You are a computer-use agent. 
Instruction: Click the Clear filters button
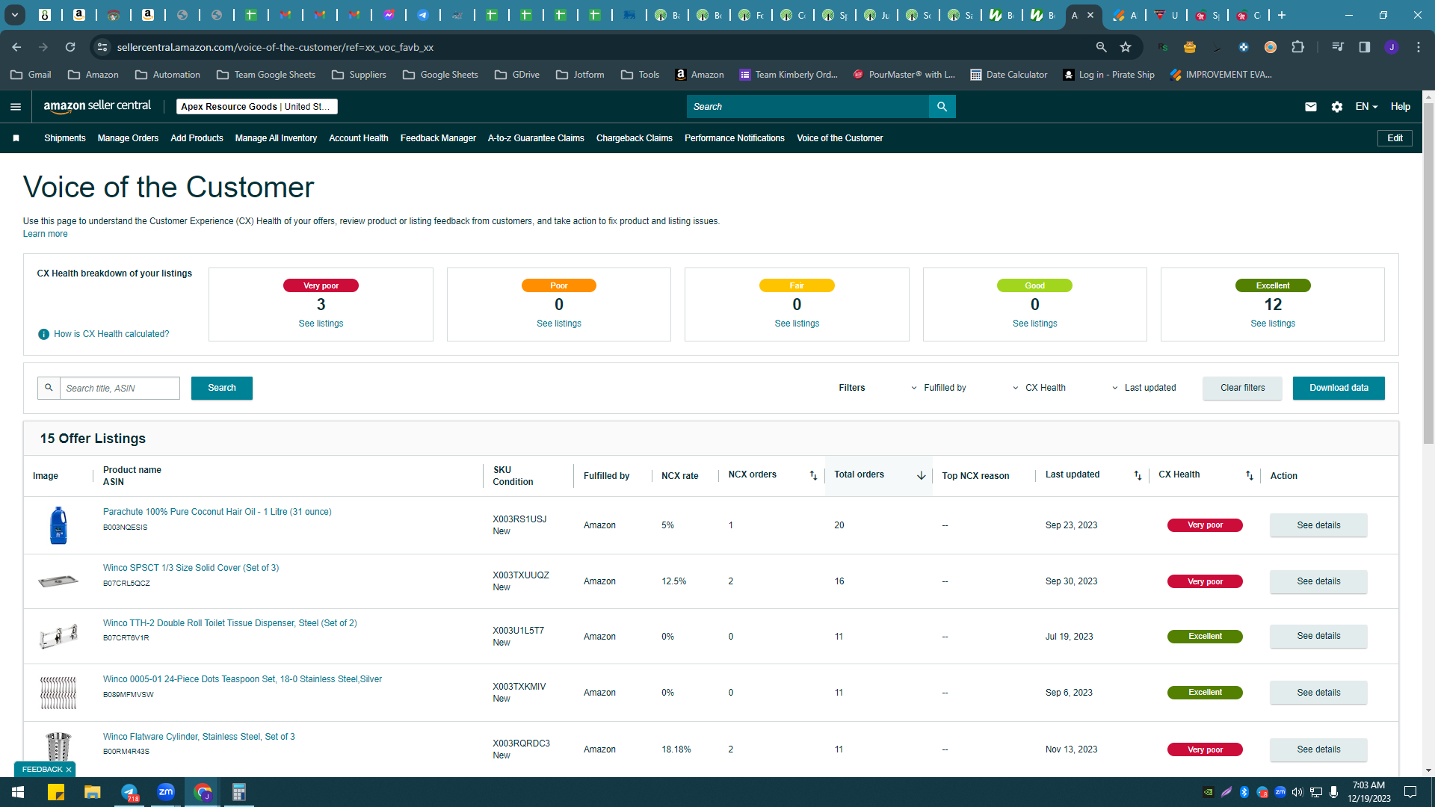(1242, 388)
